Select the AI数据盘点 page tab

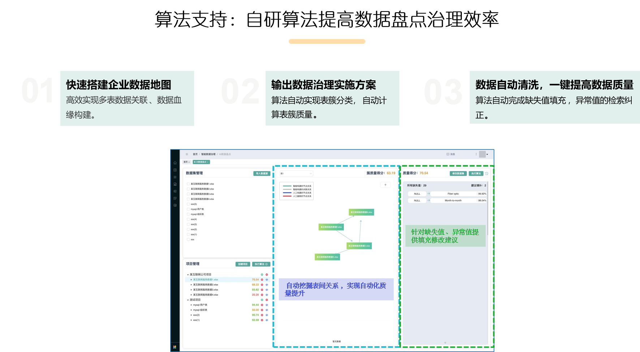point(201,162)
